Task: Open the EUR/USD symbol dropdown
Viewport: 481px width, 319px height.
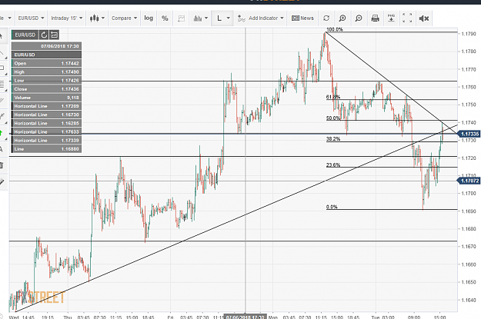Action: [31, 18]
